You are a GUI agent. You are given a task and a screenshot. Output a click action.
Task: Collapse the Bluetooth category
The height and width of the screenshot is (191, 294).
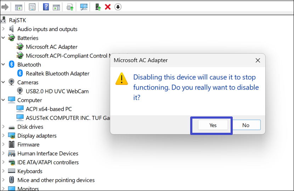pos(4,64)
